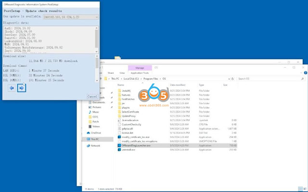Click the OneDrive cloud icon
The width and height of the screenshot is (308, 192).
(89, 133)
